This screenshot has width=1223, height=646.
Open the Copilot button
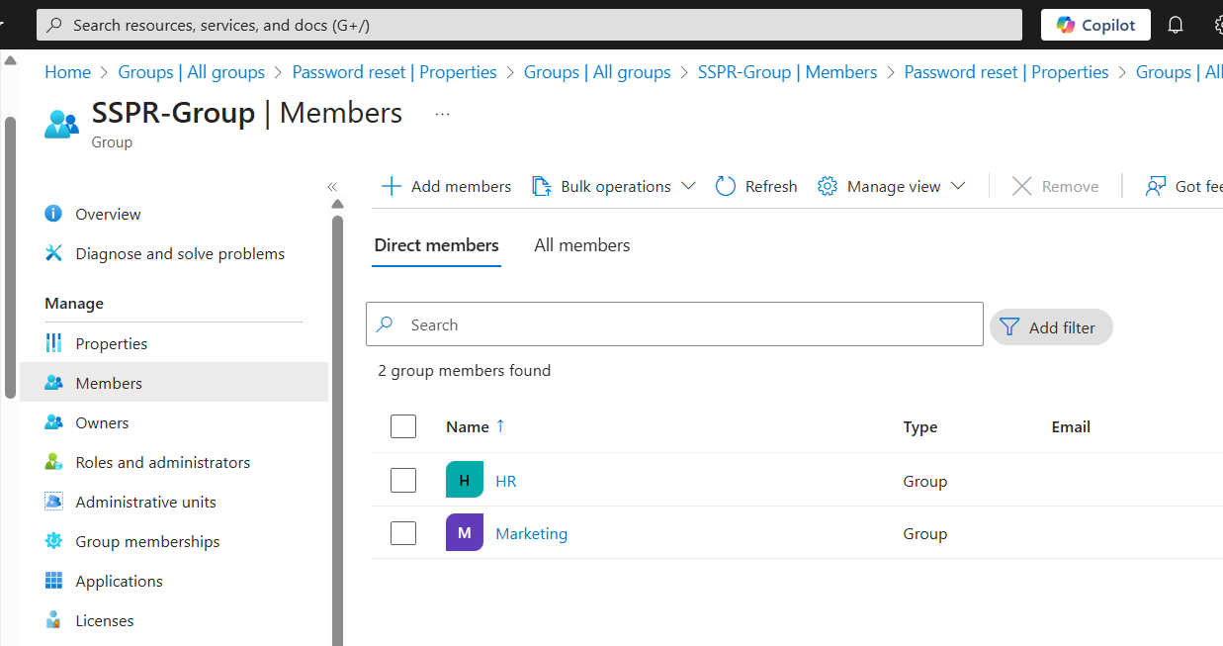click(1095, 25)
